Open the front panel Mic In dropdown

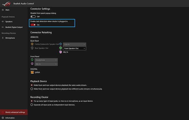[46, 64]
